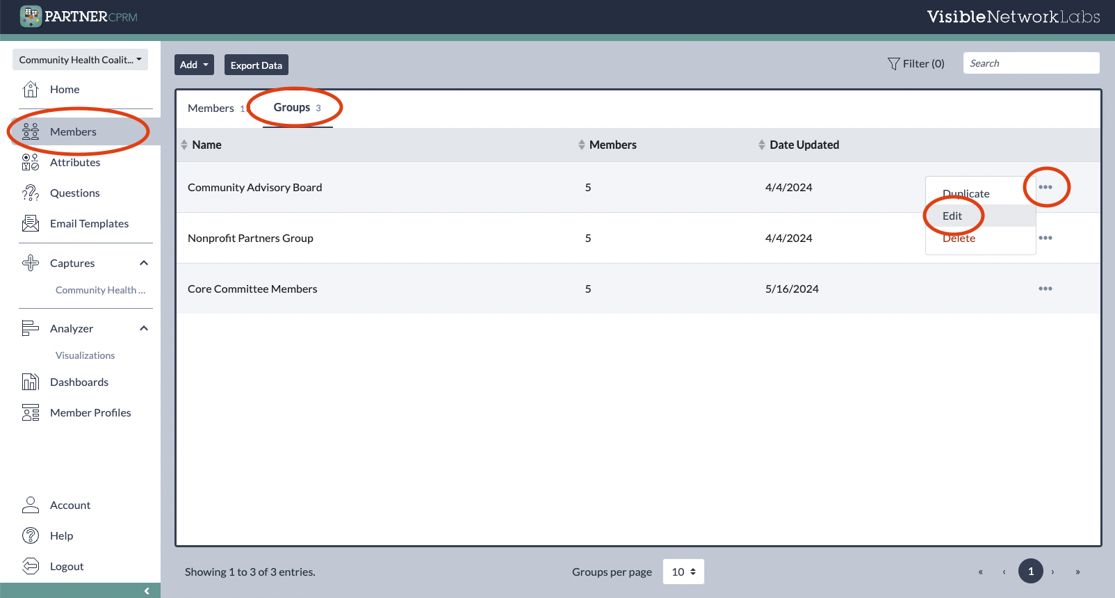Sort the table by Date Updated
This screenshot has width=1115, height=598.
point(804,145)
